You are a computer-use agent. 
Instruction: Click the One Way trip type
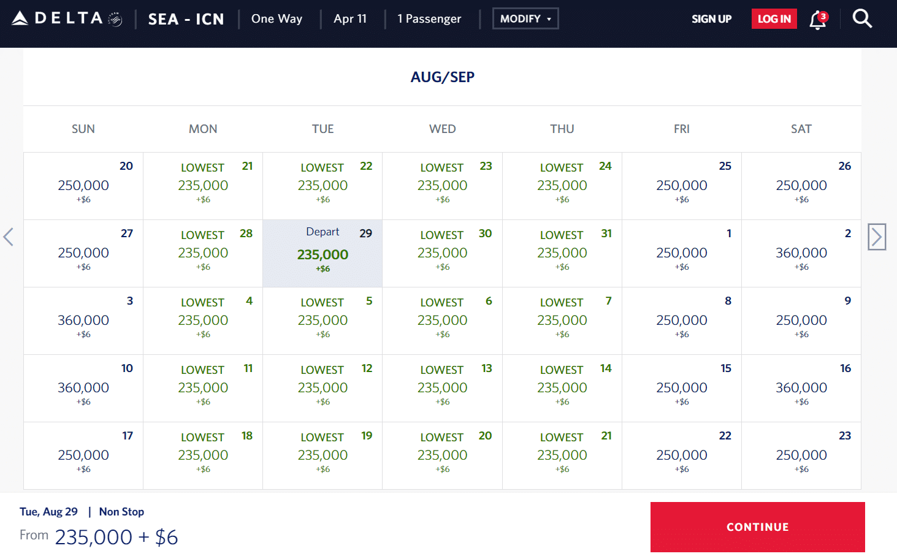(x=277, y=19)
